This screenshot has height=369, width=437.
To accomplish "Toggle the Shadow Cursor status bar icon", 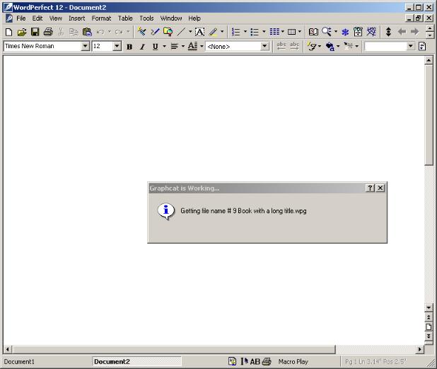I will (245, 361).
